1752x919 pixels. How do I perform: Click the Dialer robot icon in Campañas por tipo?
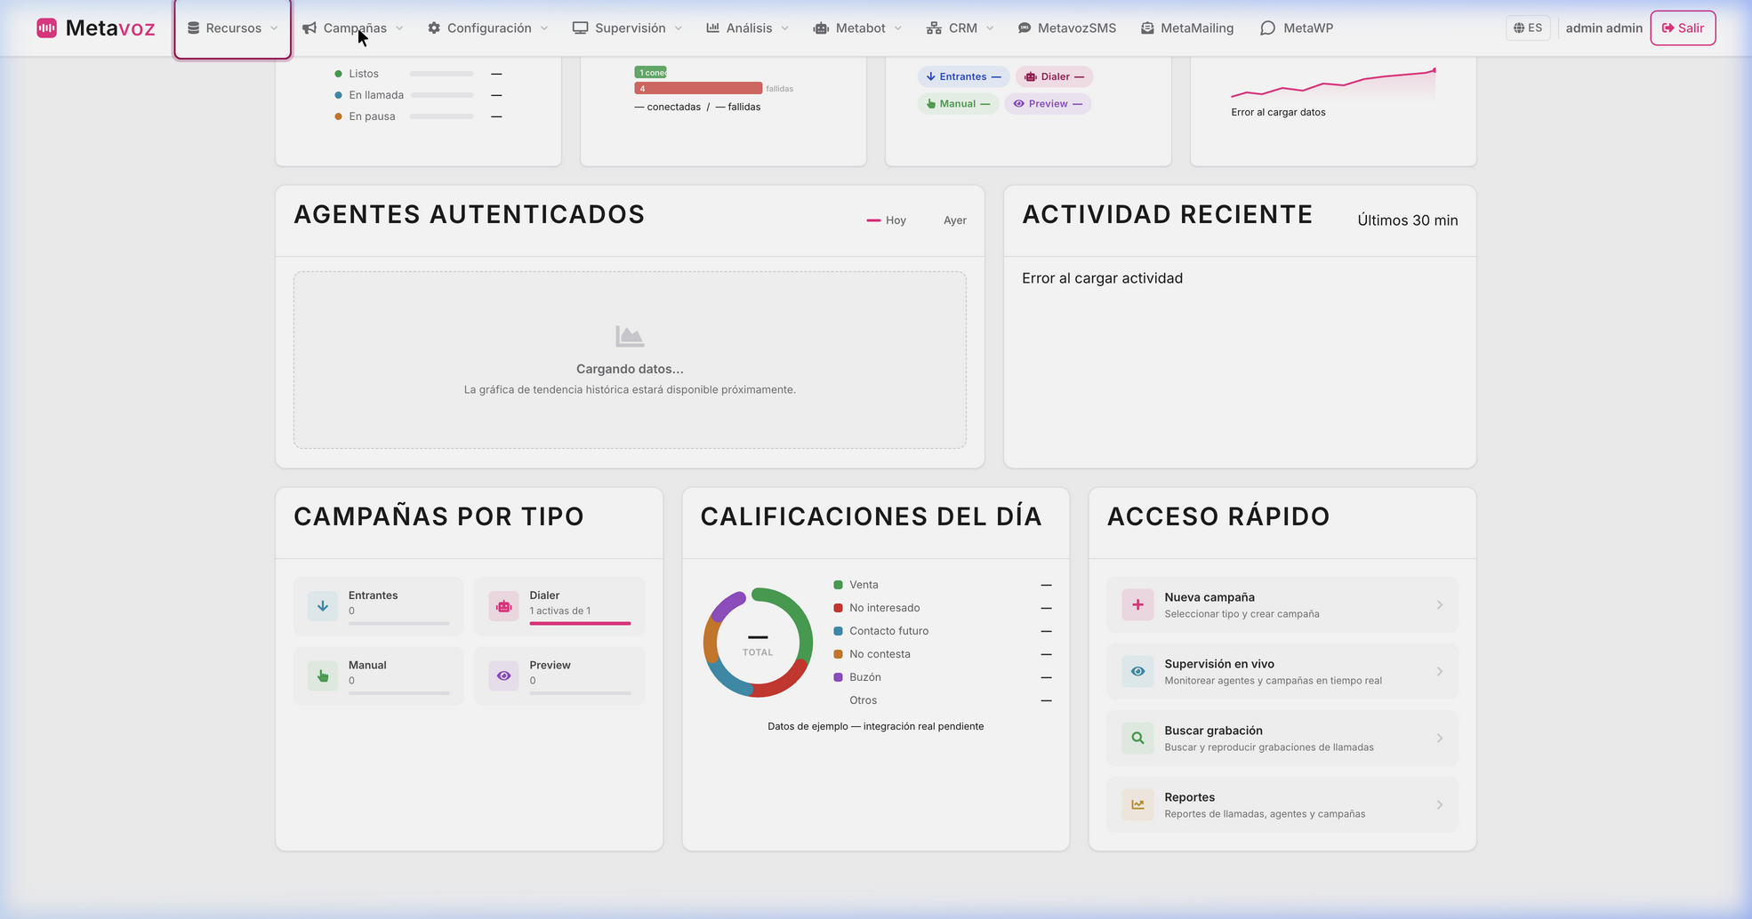[504, 606]
